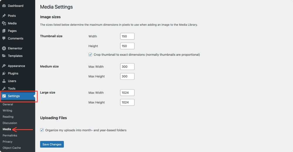Open the Comments speech bubble icon
Image resolution: width=293 pixels, height=152 pixels.
pyautogui.click(x=4, y=38)
